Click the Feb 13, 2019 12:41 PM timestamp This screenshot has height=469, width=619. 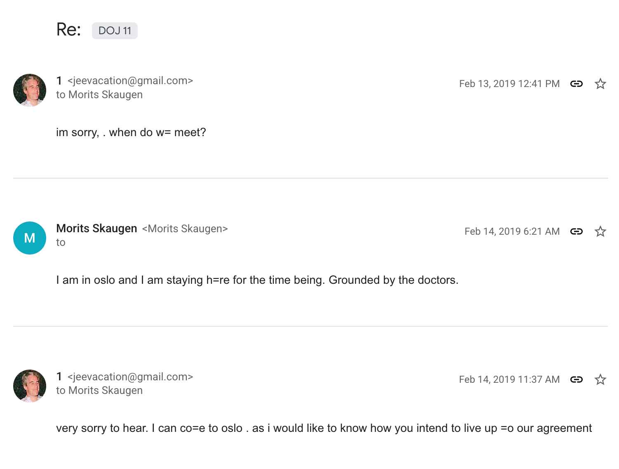pos(509,84)
